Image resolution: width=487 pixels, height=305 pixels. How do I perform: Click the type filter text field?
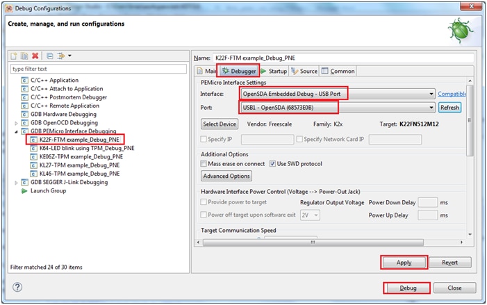(x=99, y=69)
